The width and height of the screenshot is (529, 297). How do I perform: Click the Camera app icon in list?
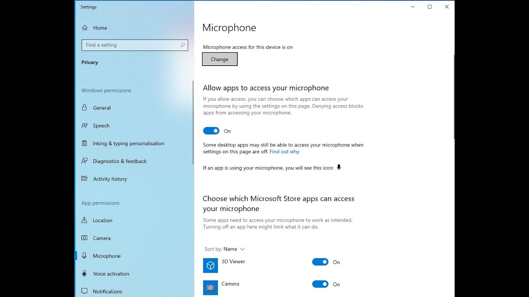210,288
